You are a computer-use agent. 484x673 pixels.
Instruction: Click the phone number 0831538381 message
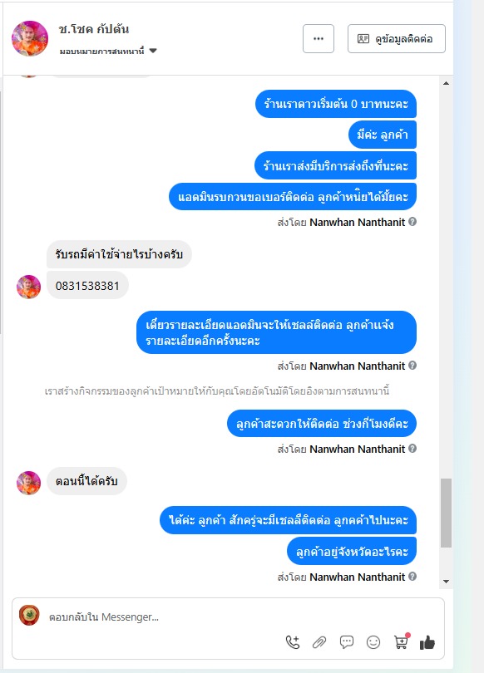(x=87, y=286)
